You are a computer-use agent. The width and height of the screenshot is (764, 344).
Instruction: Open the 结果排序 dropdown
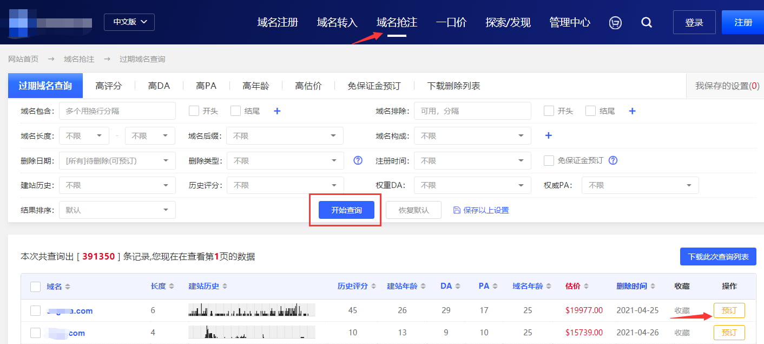pos(117,210)
